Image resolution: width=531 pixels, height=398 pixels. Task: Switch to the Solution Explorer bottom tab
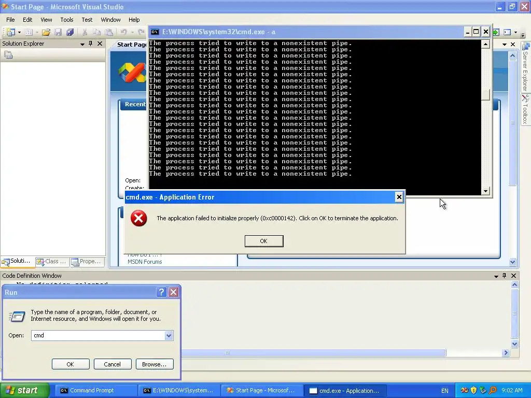tap(17, 261)
